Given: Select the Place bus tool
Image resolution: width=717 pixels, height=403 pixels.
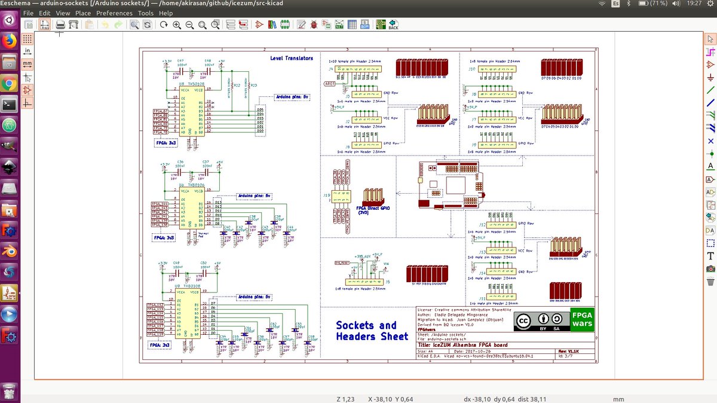Looking at the screenshot, I should (710, 102).
